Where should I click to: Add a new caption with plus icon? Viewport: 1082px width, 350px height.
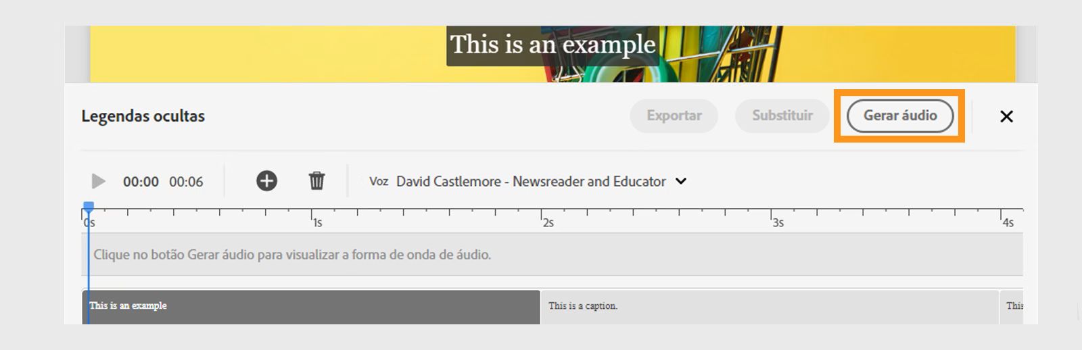click(266, 181)
